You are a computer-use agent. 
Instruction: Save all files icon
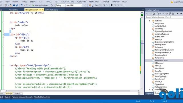[17, 5]
